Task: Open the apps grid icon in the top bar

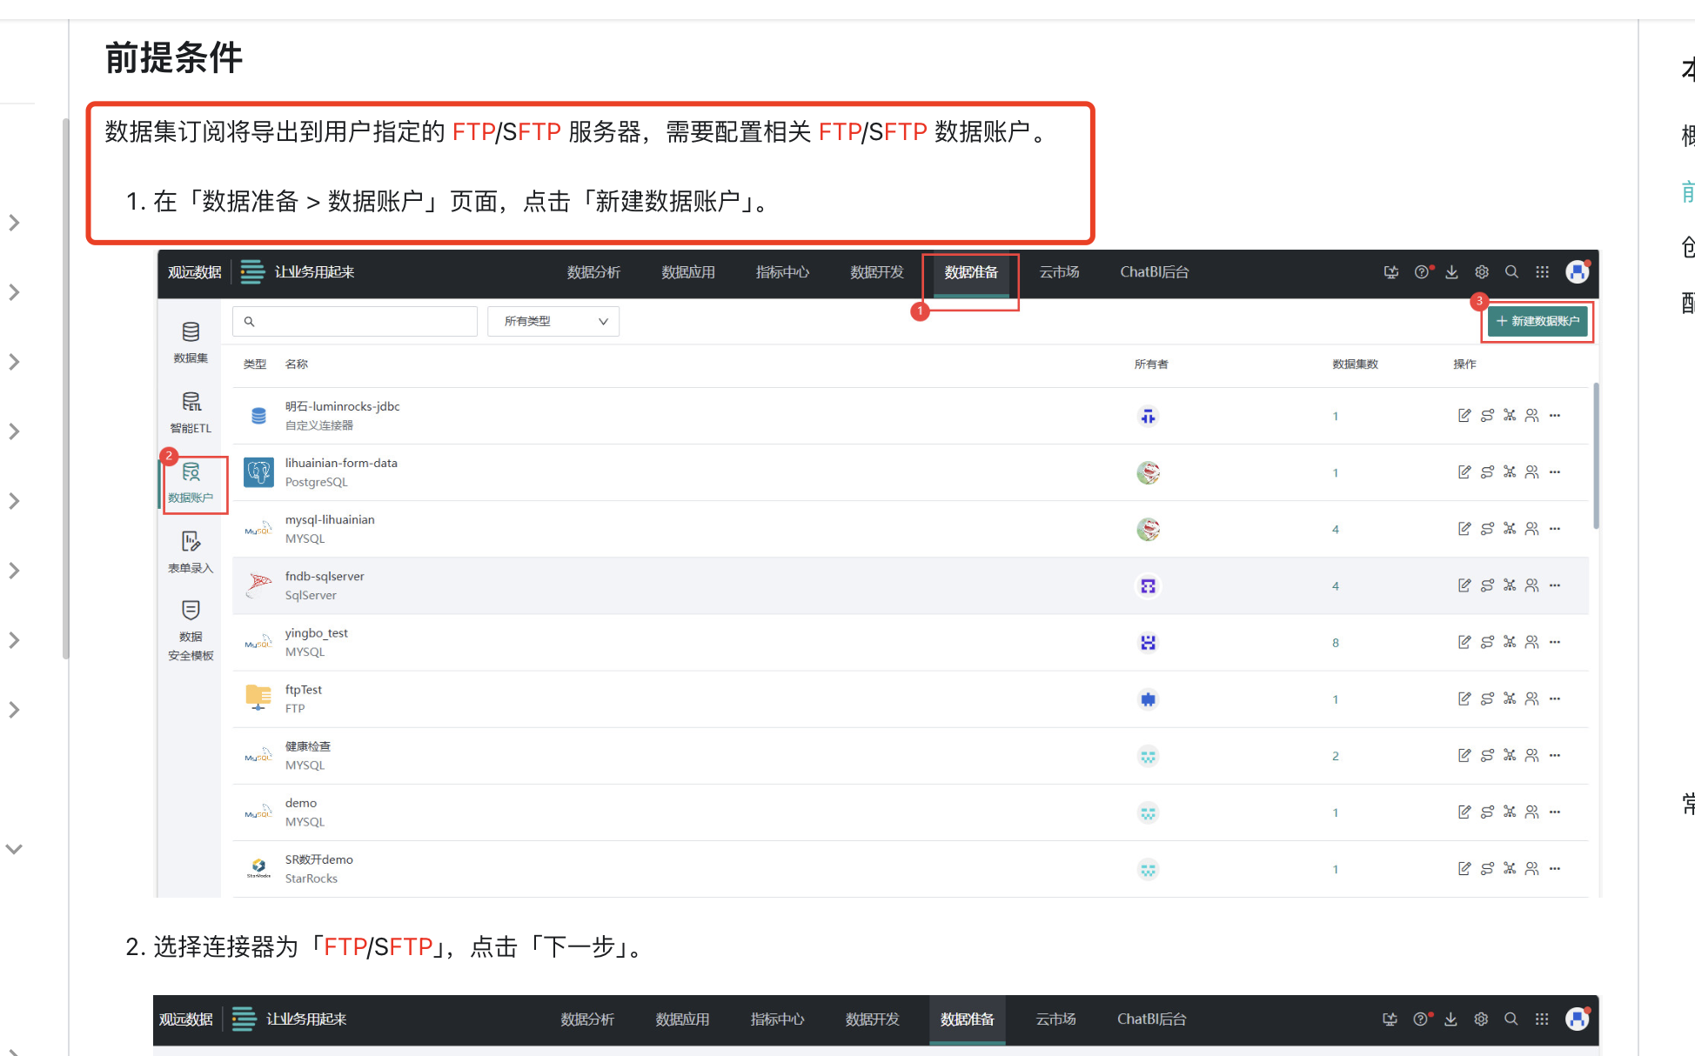Action: point(1542,271)
